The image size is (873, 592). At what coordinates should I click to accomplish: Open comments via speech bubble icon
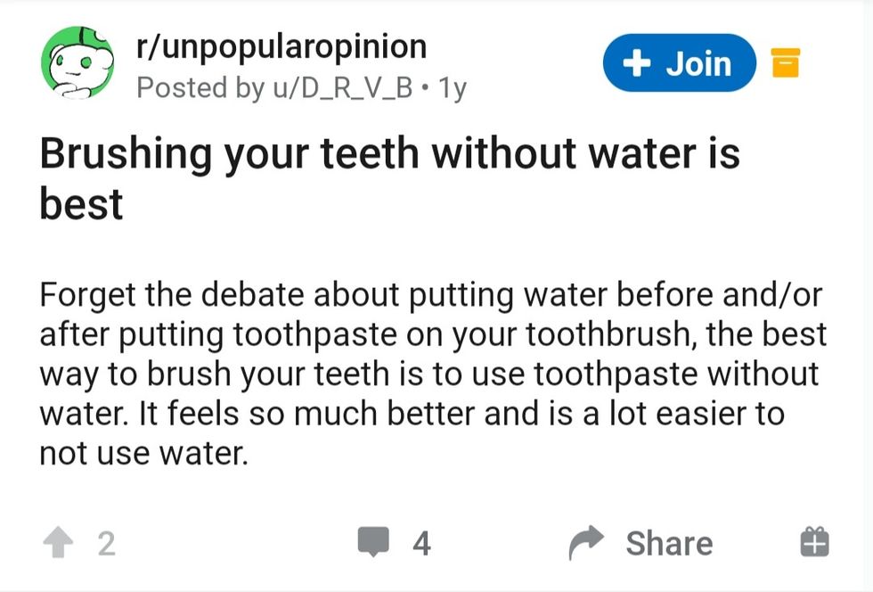click(374, 542)
